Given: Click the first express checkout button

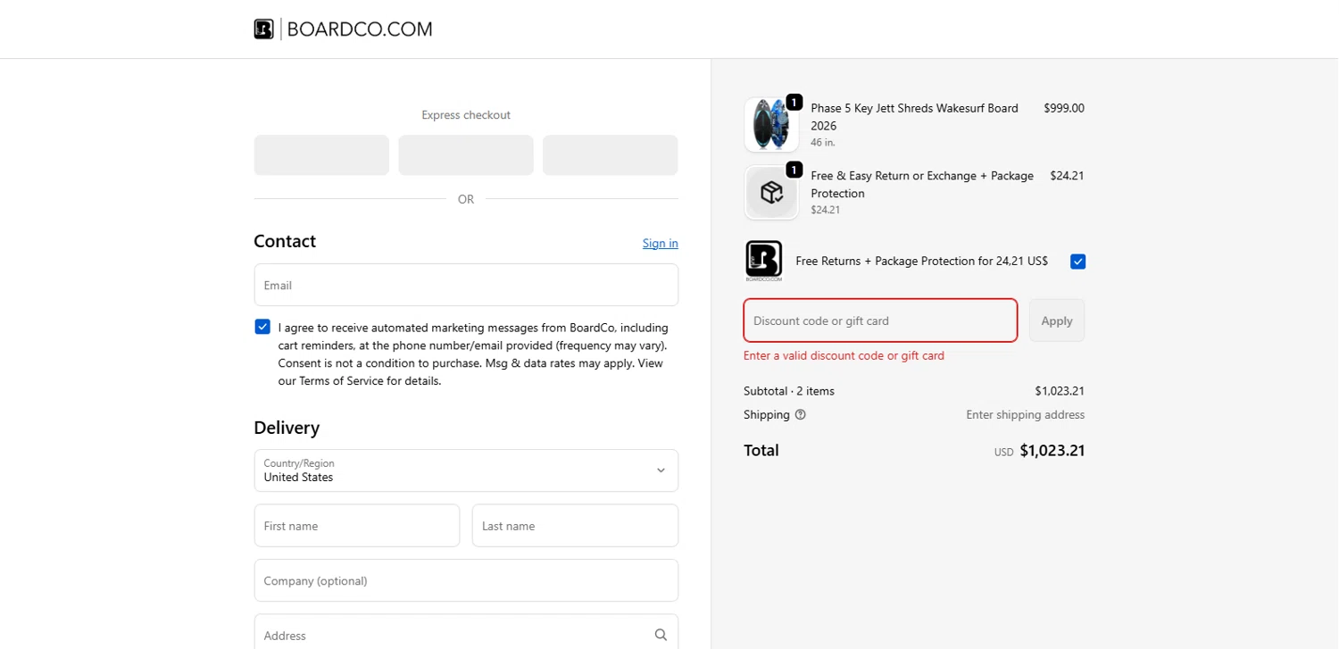Looking at the screenshot, I should pyautogui.click(x=321, y=155).
